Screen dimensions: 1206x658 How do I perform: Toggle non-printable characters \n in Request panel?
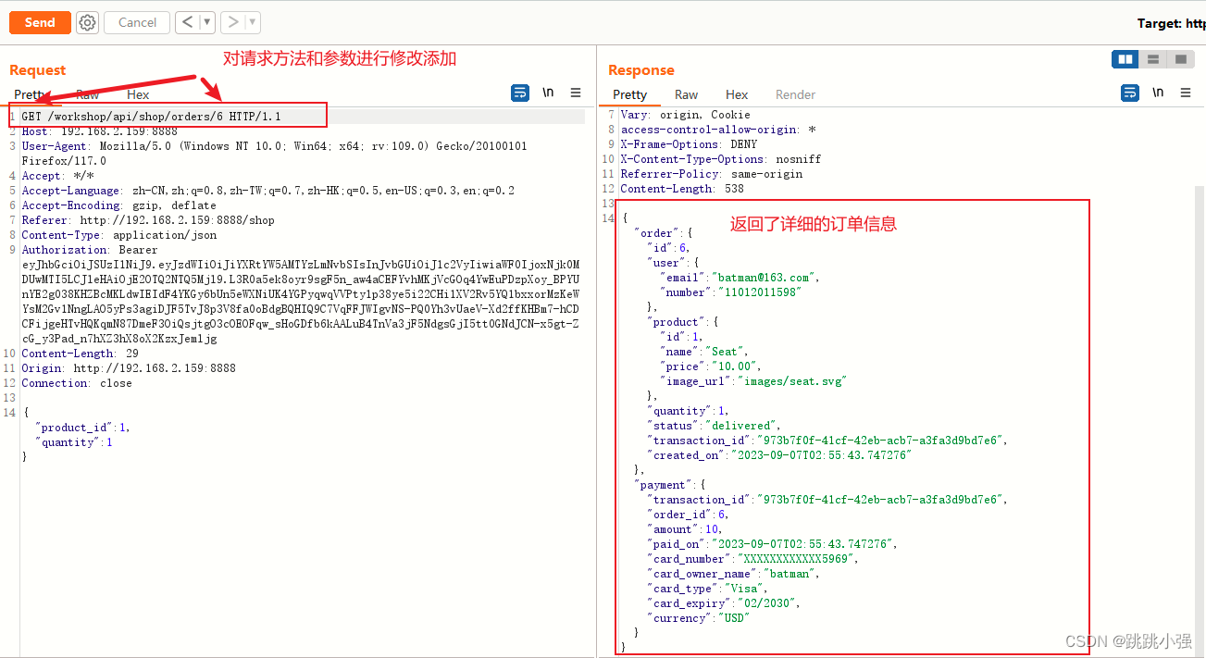point(548,93)
